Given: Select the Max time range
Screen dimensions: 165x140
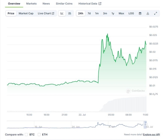Looking at the screenshot, I should (121, 14).
